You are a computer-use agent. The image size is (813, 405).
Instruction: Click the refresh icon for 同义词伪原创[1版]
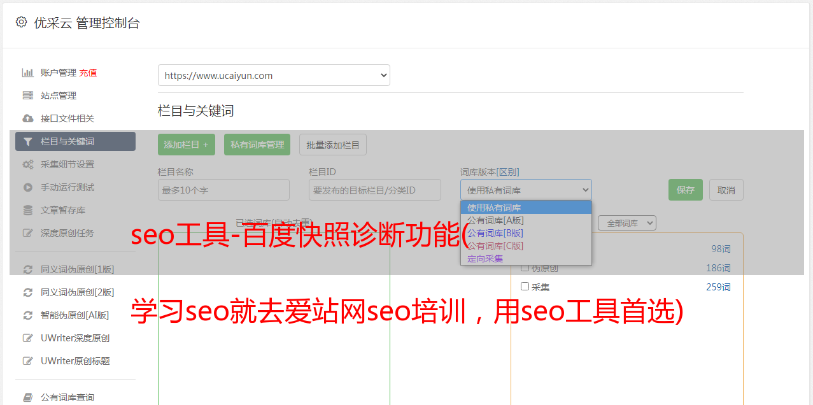[27, 269]
